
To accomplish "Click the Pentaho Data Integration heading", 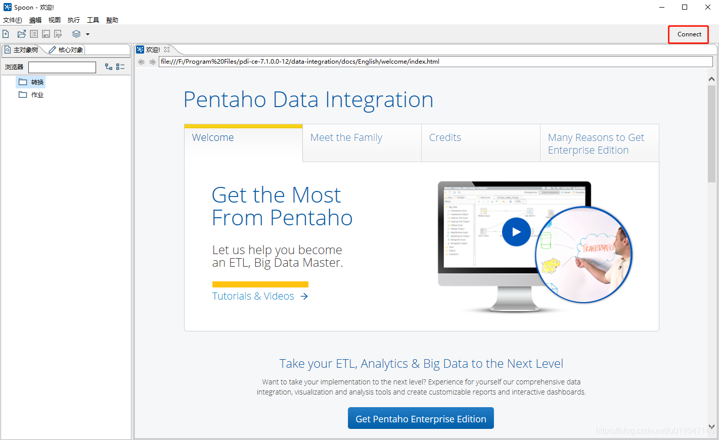I will tap(308, 100).
